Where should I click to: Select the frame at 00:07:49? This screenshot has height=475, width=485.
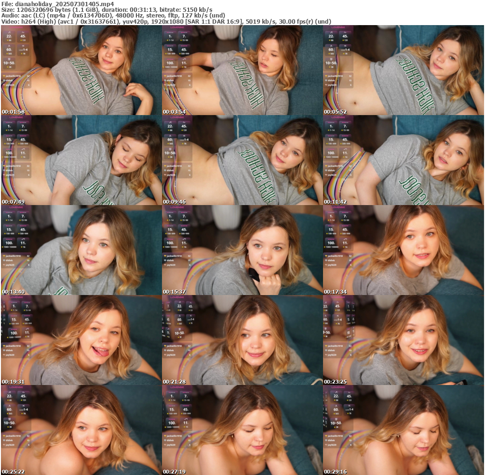(81, 160)
